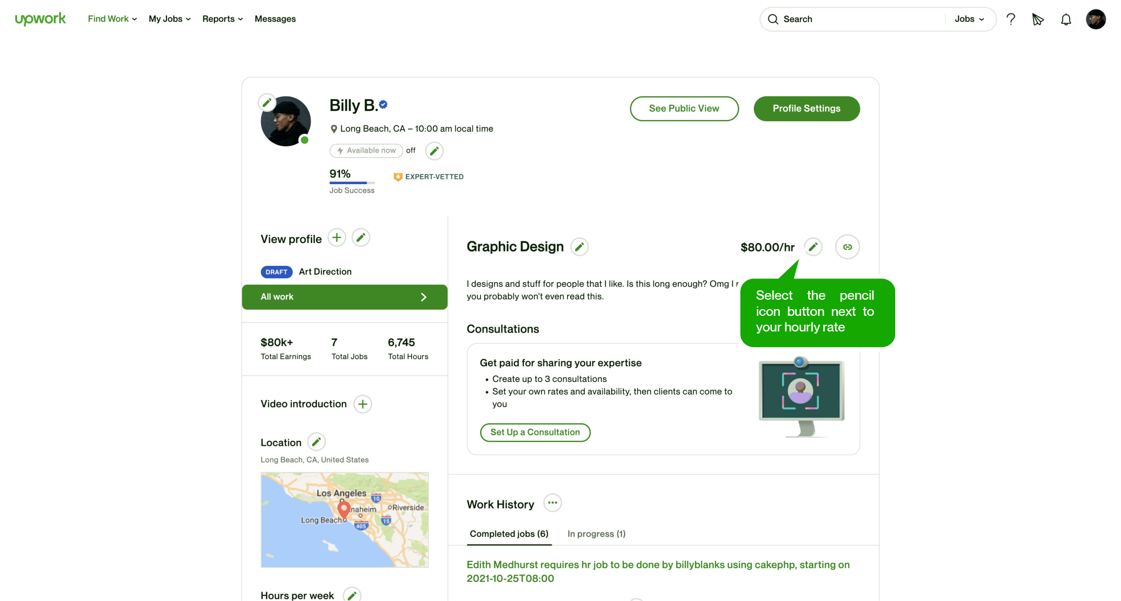This screenshot has width=1121, height=601.
Task: Open the help question mark icon
Action: (x=1011, y=19)
